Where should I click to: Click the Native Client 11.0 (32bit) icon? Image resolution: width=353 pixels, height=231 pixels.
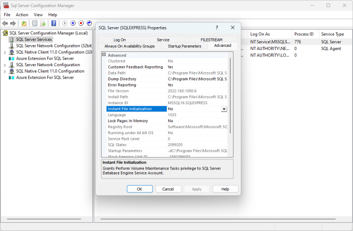(x=11, y=52)
